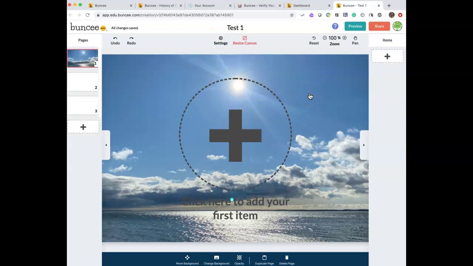Screen dimensions: 473x266
Task: Click the Redo arrow icon
Action: (x=131, y=38)
